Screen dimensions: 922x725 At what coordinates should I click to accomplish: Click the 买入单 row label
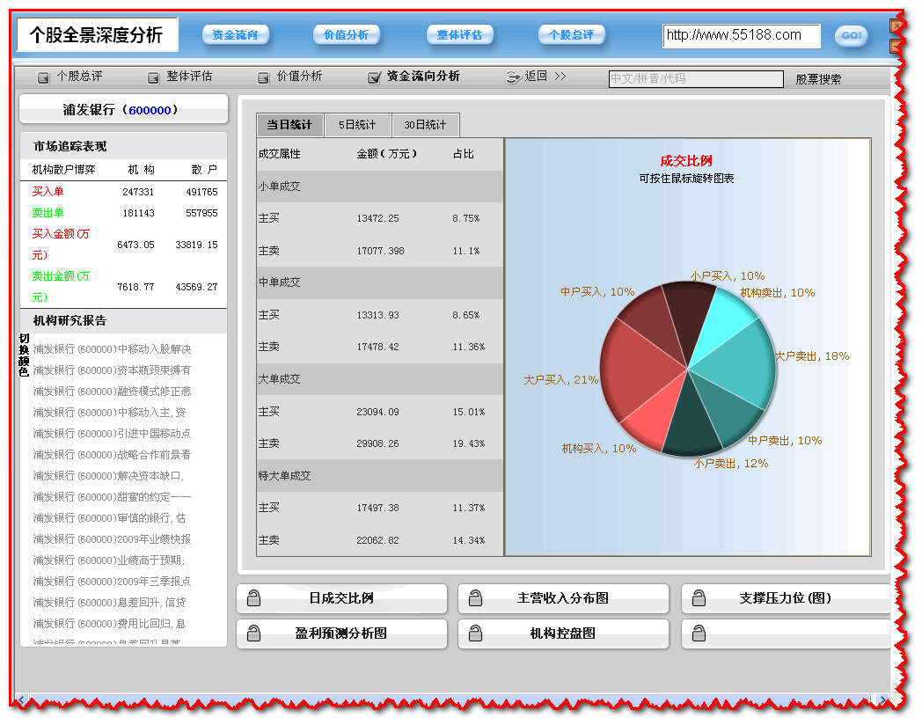coord(48,192)
